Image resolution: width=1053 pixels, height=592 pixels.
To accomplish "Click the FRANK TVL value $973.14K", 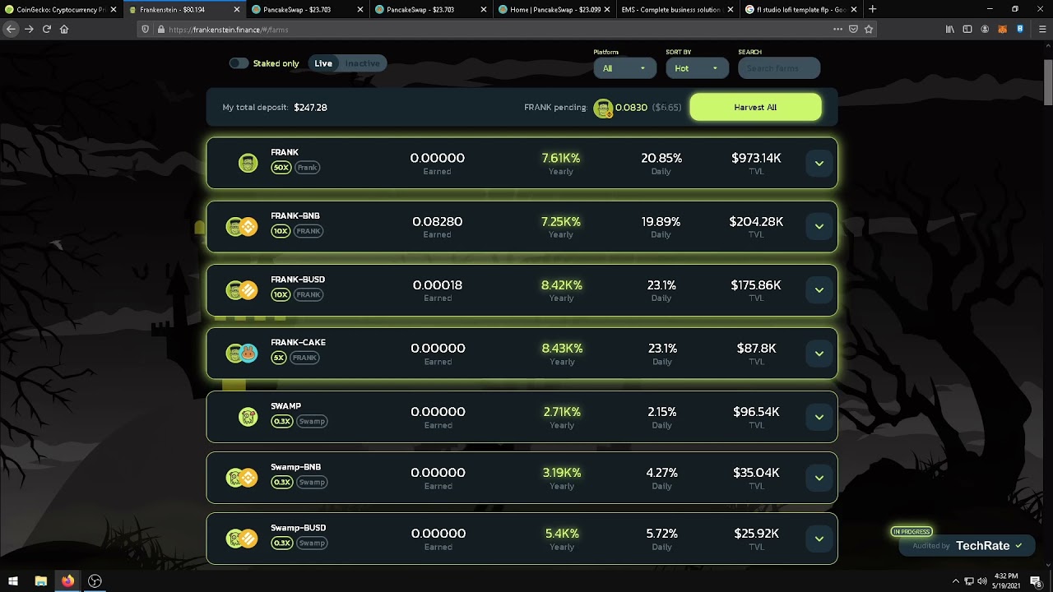I will 756,158.
